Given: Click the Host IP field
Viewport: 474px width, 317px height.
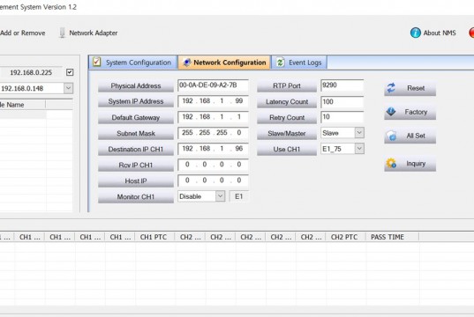Looking at the screenshot, I should point(213,181).
